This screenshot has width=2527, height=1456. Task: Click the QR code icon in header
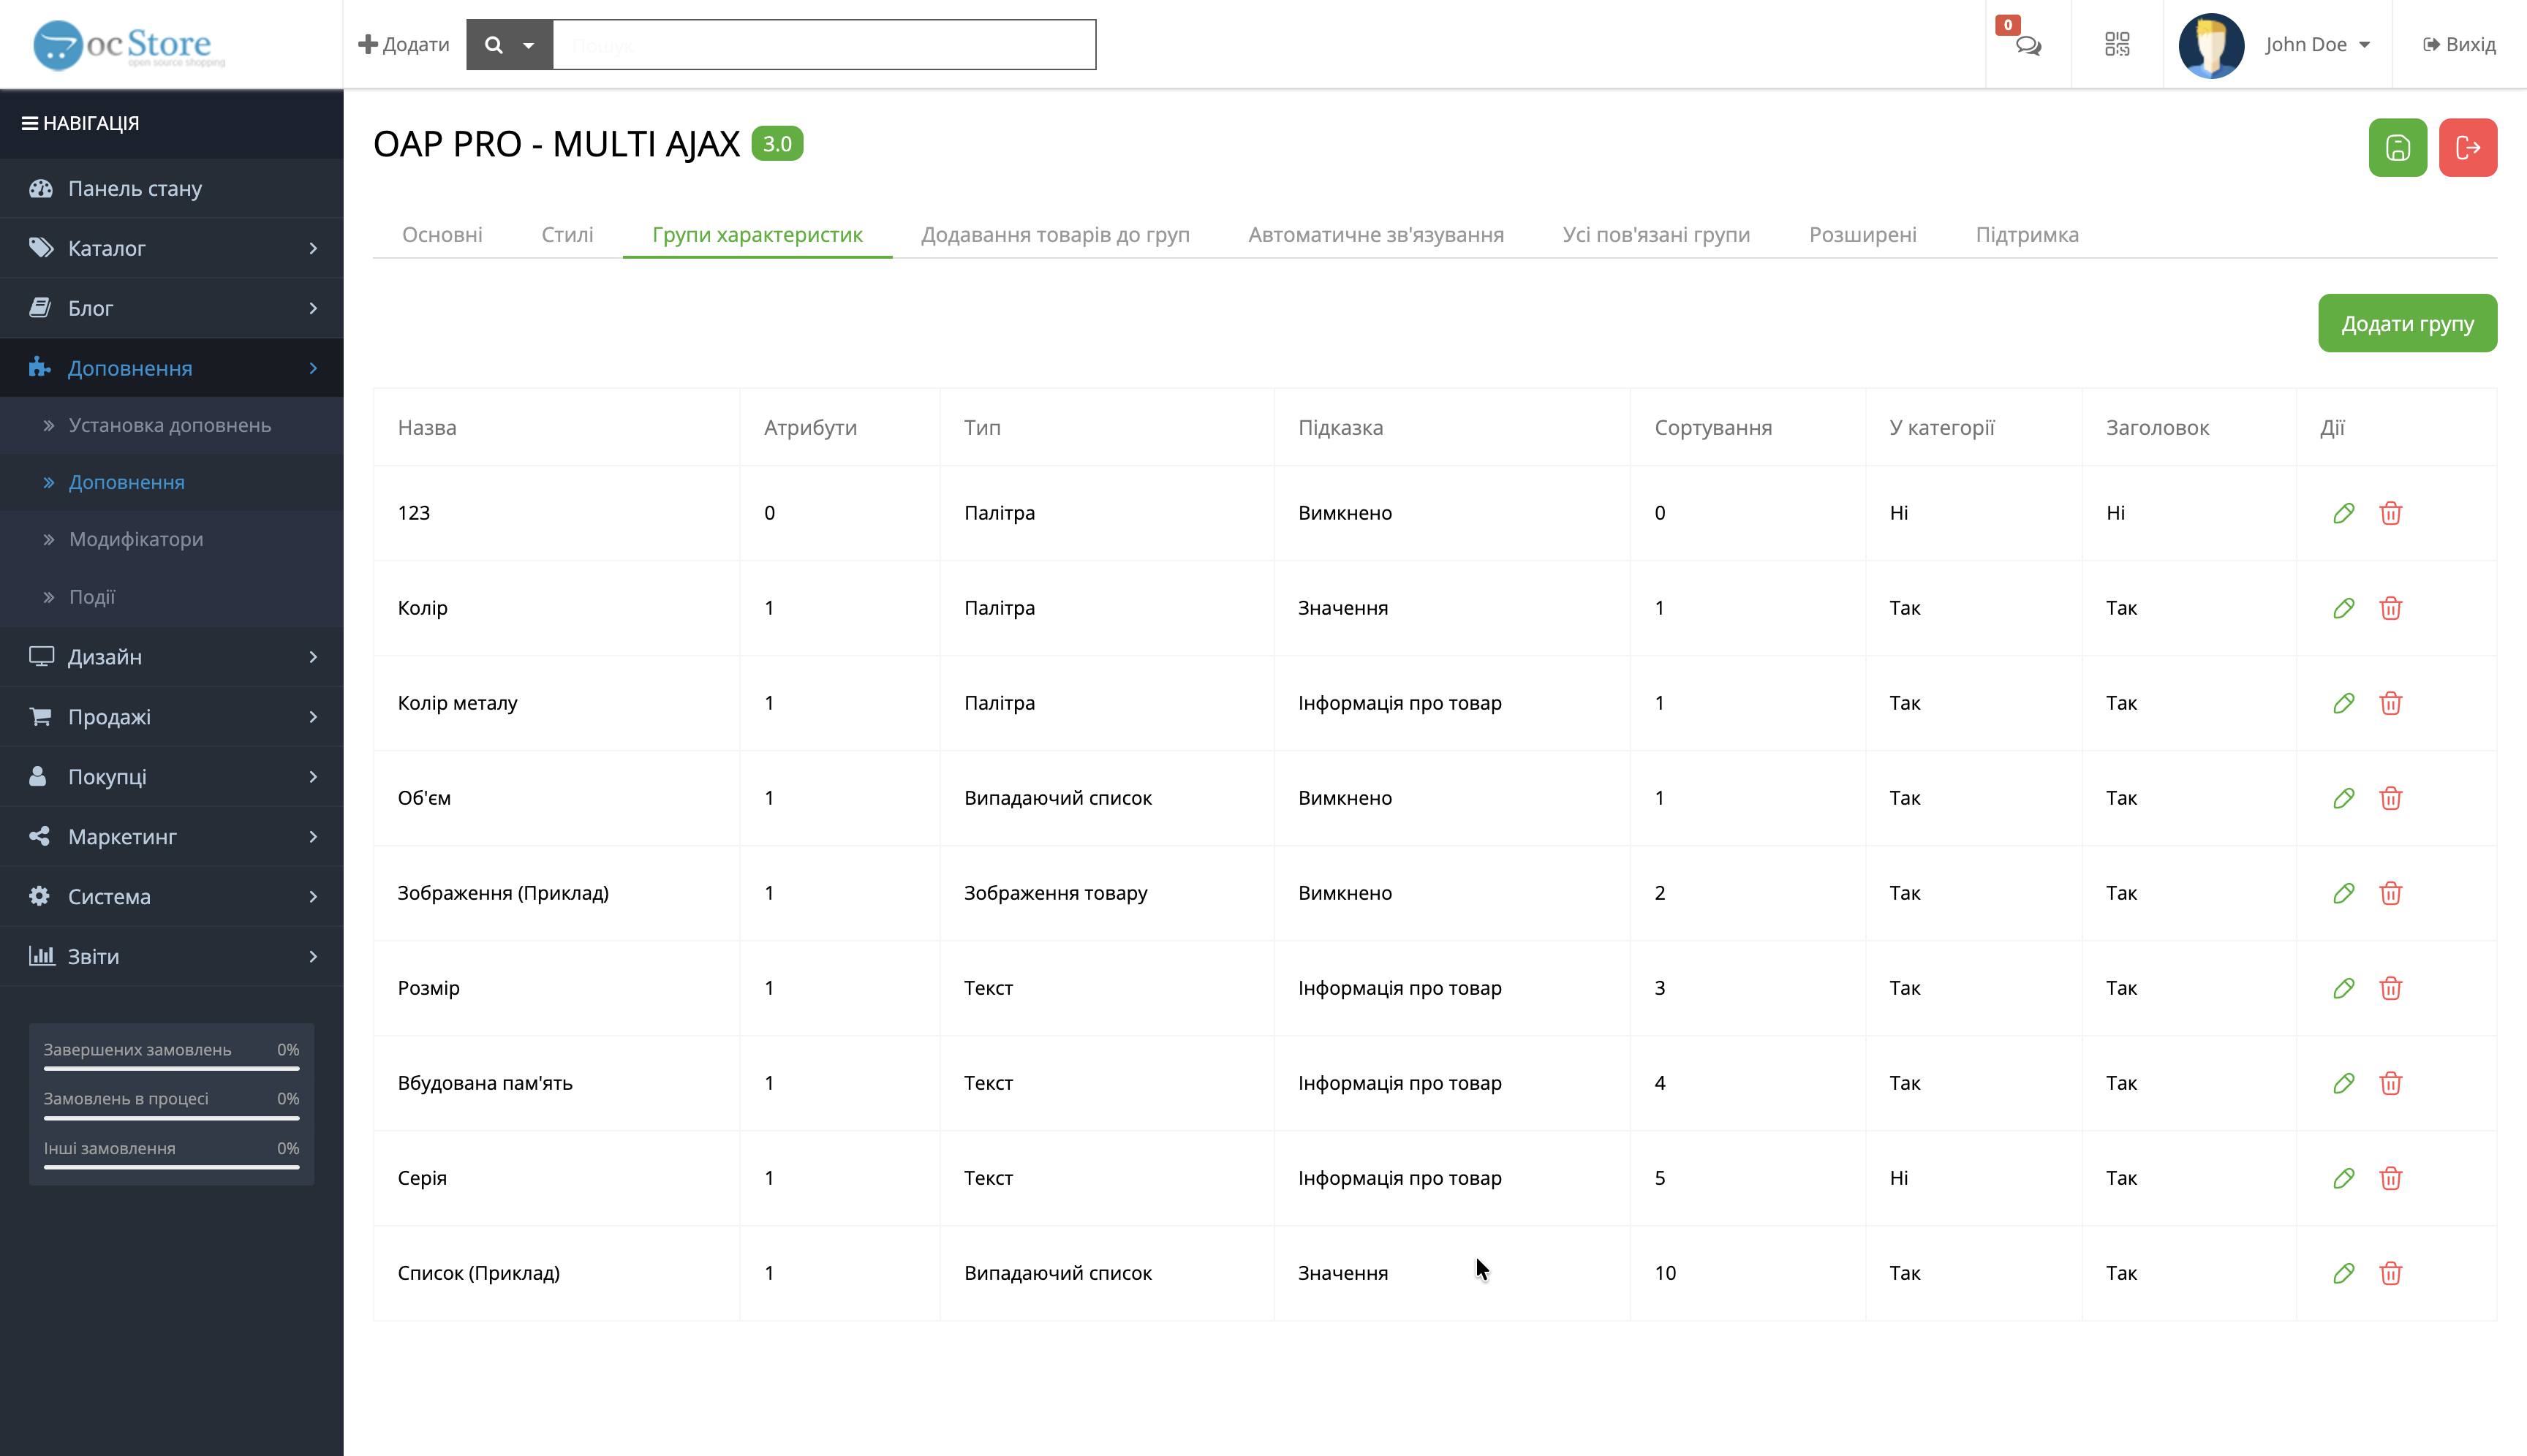click(x=2116, y=45)
